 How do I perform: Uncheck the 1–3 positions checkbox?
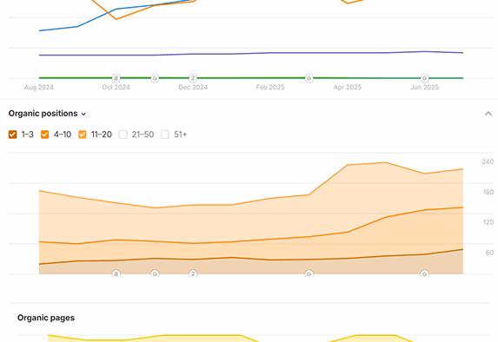pyautogui.click(x=13, y=135)
